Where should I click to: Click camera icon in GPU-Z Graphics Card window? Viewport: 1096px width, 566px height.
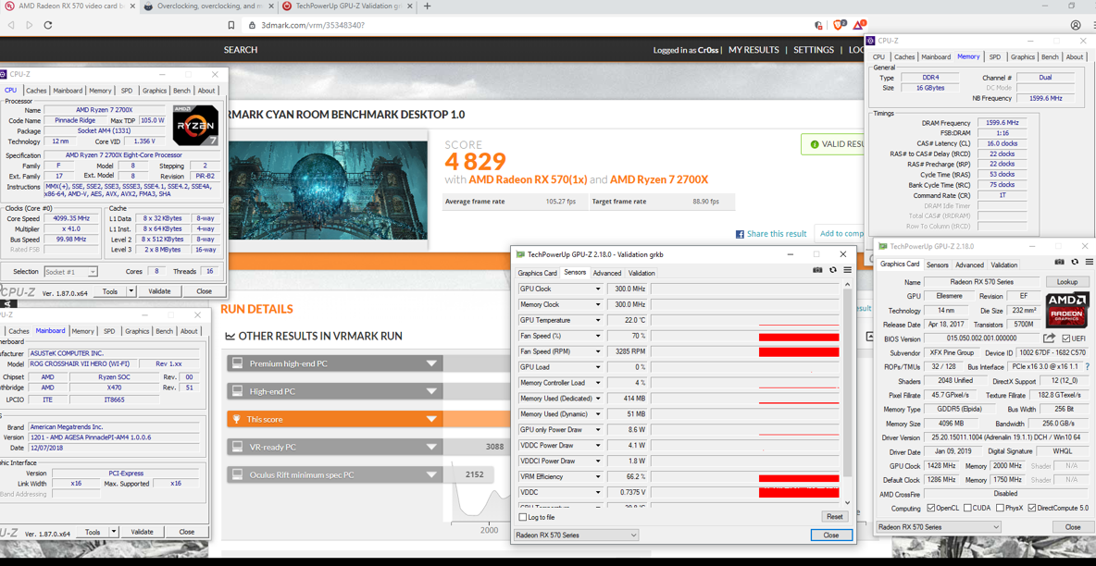coord(1060,261)
